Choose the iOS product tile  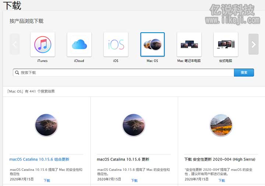click(x=116, y=44)
